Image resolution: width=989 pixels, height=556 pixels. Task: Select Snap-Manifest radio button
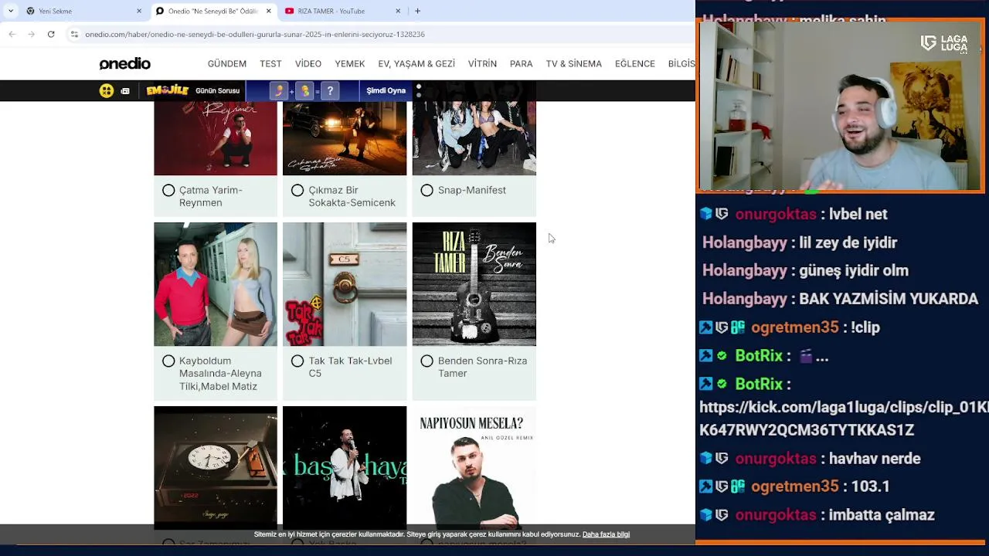click(x=427, y=190)
